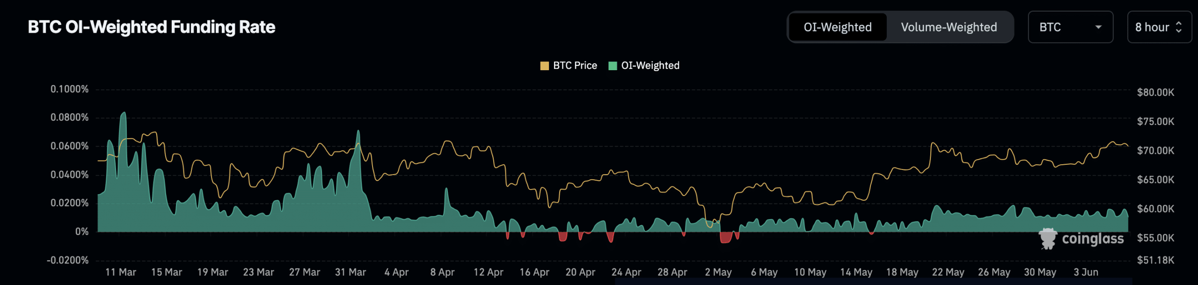Click the 31 Mar date axis label
Viewport: 1198px width, 285px height.
pyautogui.click(x=351, y=272)
